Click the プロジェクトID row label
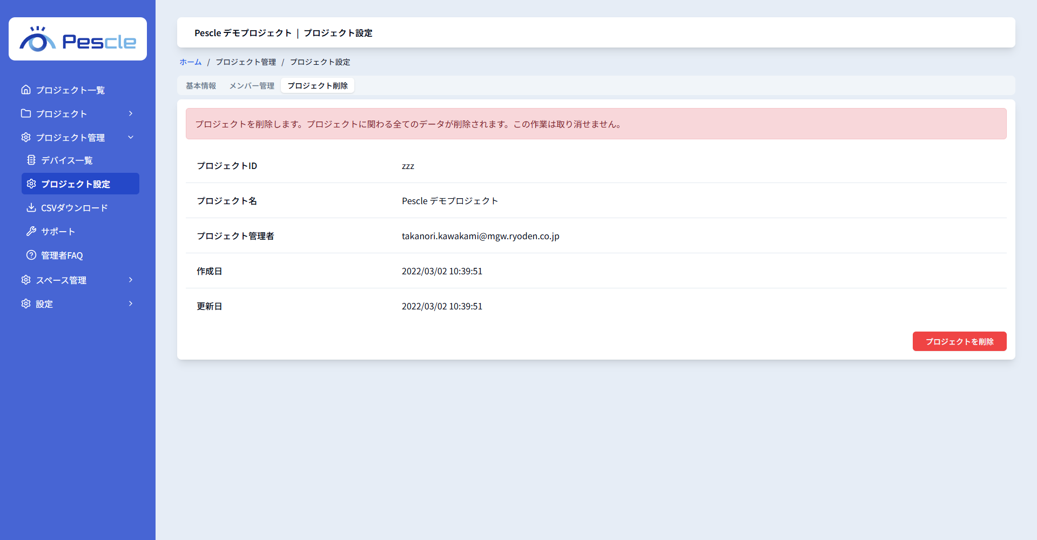 [227, 166]
